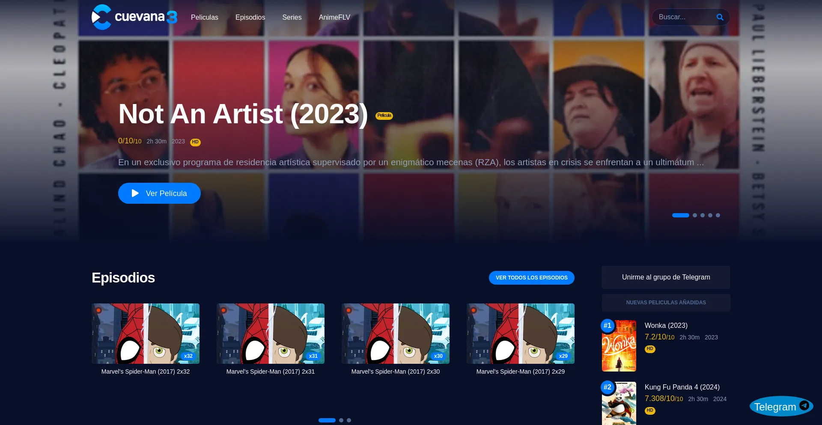
Task: Click the Pelicula badge next to title
Action: pyautogui.click(x=384, y=116)
